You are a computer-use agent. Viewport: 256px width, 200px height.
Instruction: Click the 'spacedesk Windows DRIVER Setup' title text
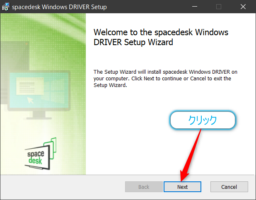point(59,7)
